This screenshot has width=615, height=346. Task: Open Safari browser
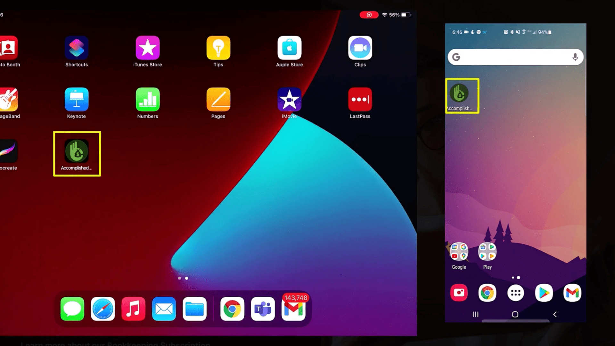[103, 309]
